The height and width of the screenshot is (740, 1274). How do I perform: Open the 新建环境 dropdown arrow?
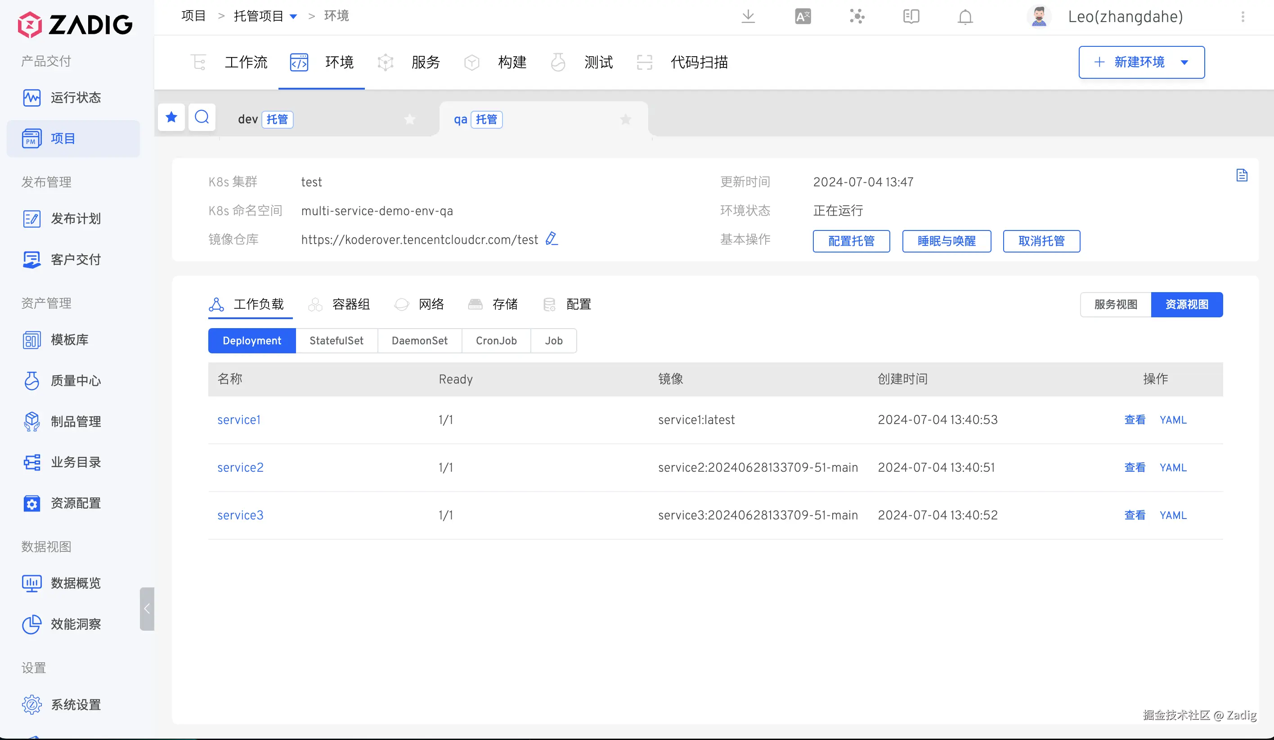point(1184,63)
